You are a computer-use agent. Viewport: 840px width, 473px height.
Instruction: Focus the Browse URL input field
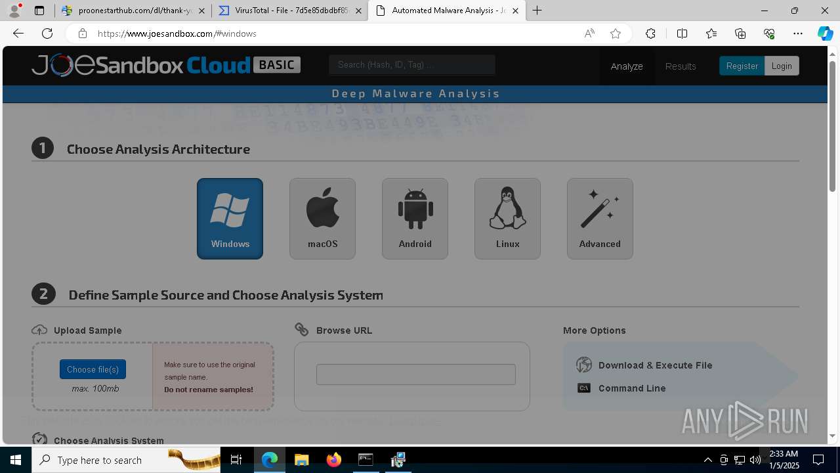pos(415,374)
